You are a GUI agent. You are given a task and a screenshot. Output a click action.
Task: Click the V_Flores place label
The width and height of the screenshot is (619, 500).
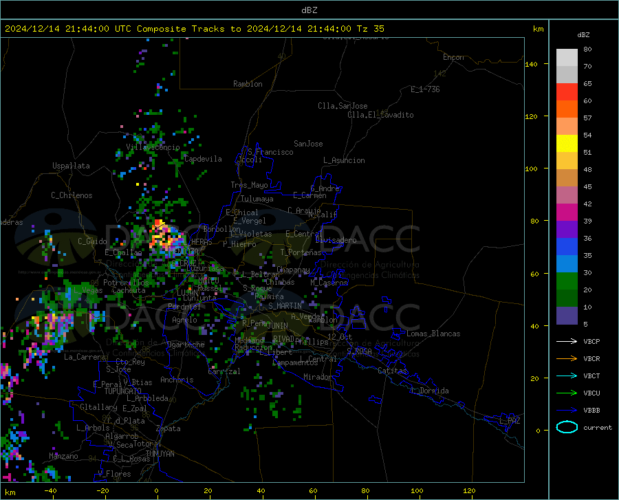(x=114, y=474)
